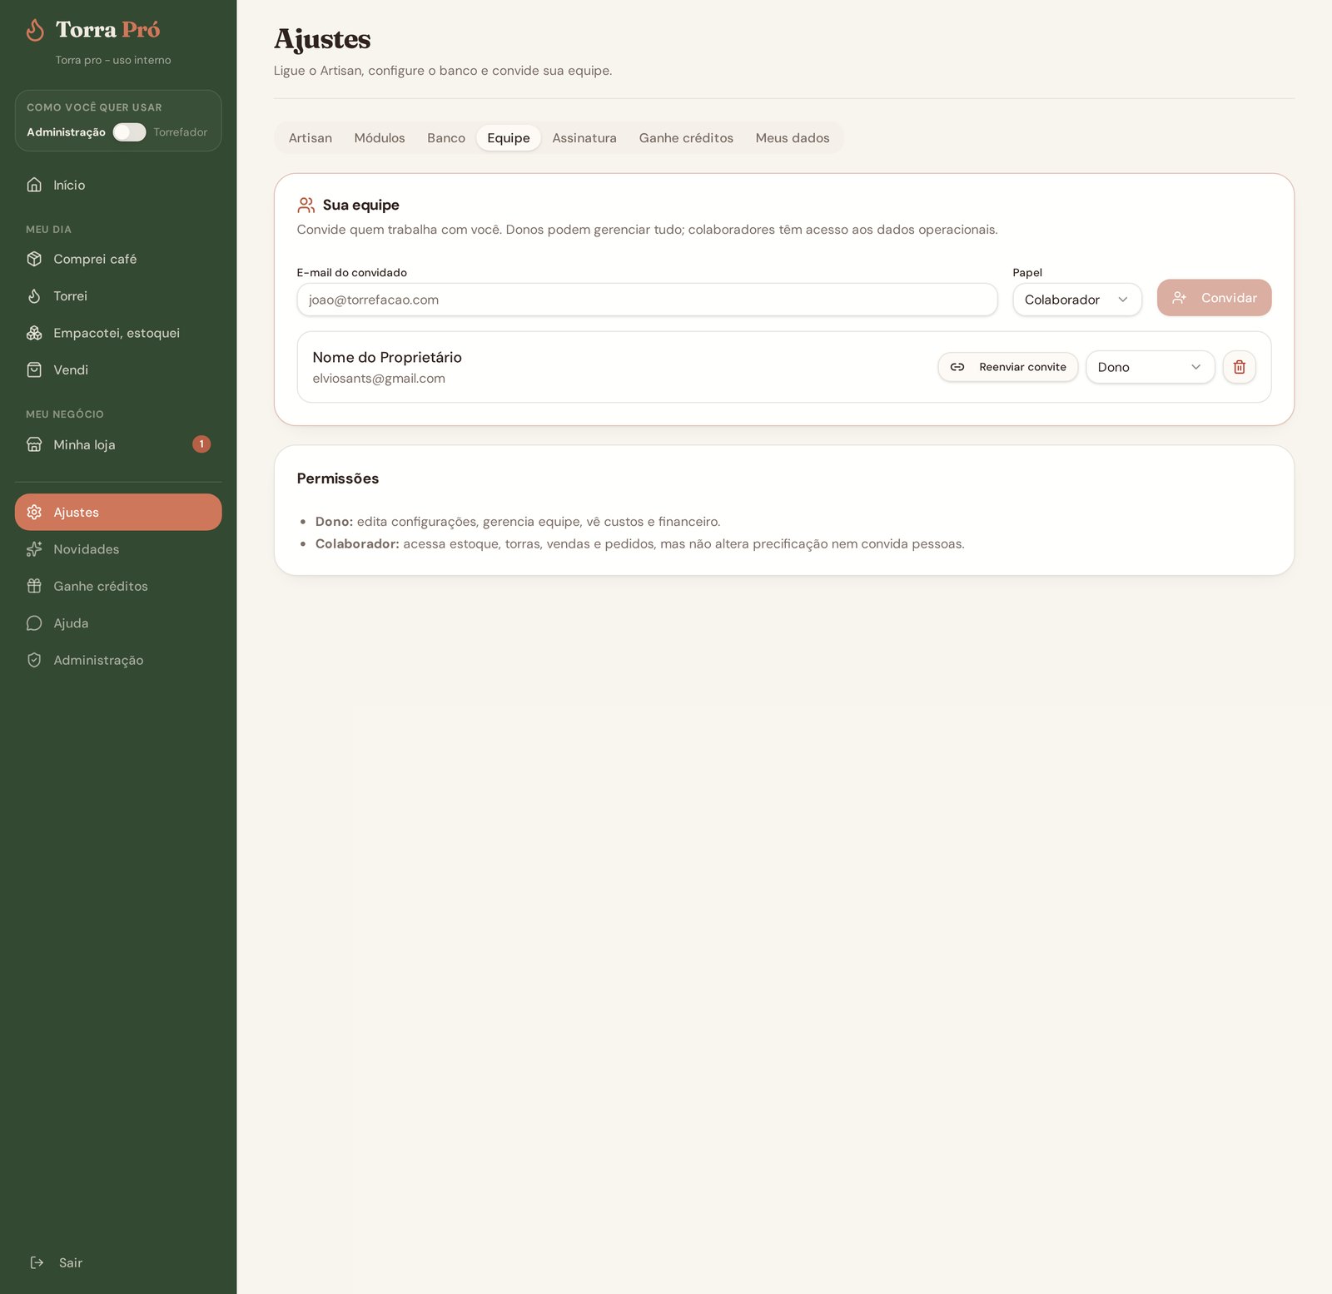Click the Torrefador mode label
1332x1294 pixels.
(x=181, y=132)
